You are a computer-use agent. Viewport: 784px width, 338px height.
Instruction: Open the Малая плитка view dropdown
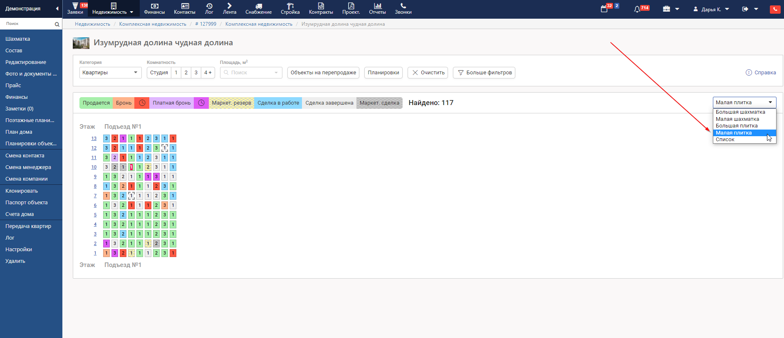click(744, 102)
